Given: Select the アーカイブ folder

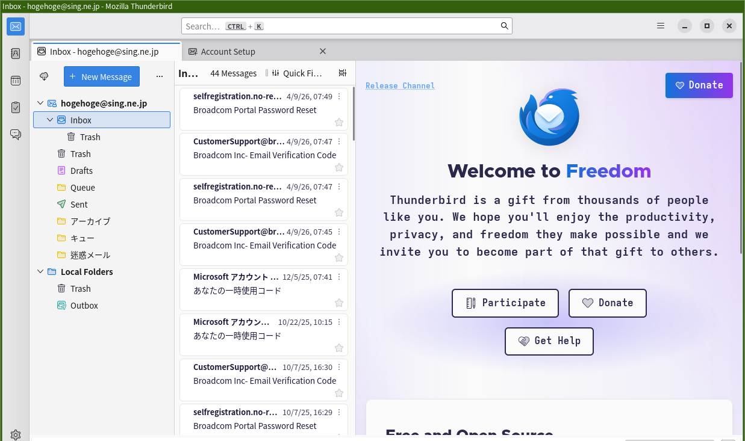Looking at the screenshot, I should pyautogui.click(x=102, y=221).
